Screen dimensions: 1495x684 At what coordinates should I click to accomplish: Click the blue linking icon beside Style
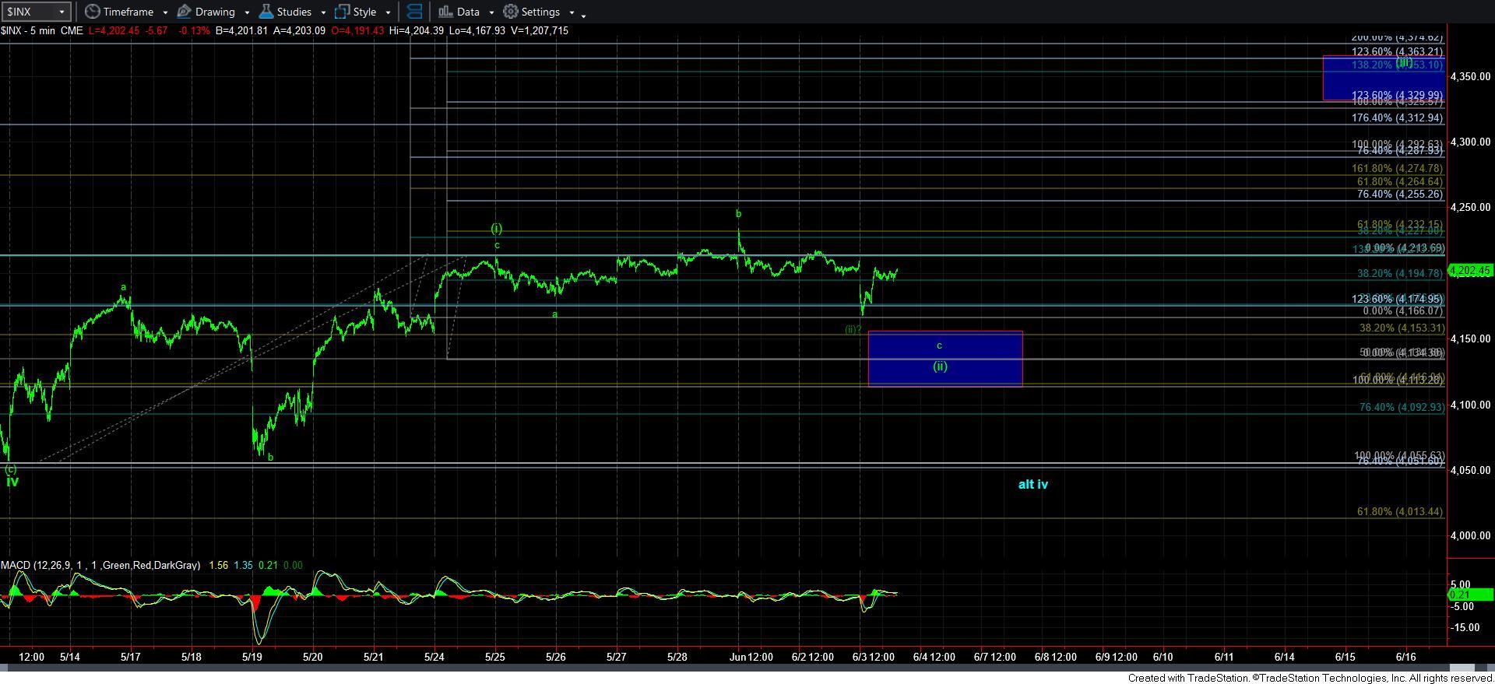pos(414,12)
